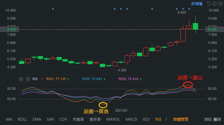The height and width of the screenshot is (125, 224).
Task: Click the right axis 8.440 price tag
Action: [215, 29]
